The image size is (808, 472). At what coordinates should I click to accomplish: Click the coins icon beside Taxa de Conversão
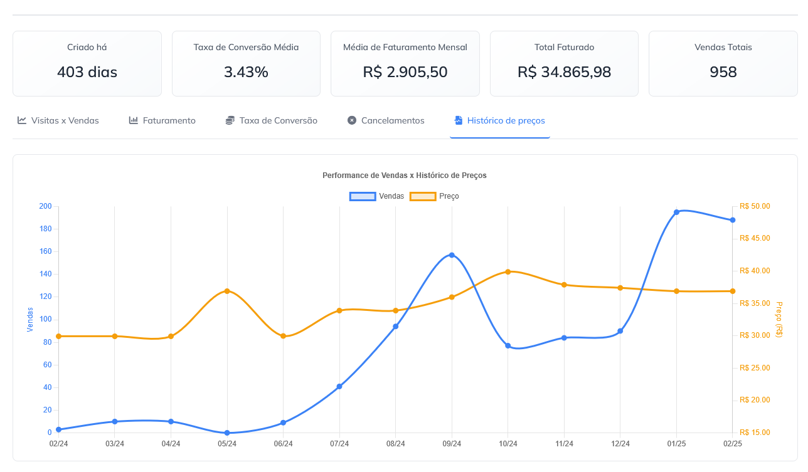(x=230, y=120)
